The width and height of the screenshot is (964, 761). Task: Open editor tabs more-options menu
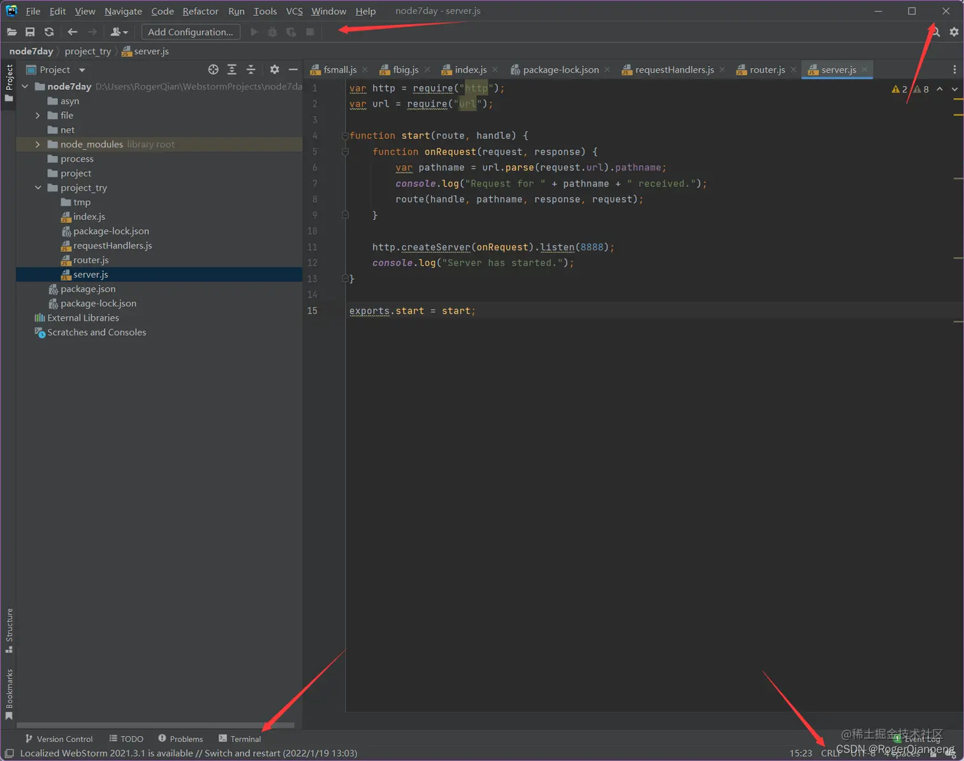coord(954,69)
